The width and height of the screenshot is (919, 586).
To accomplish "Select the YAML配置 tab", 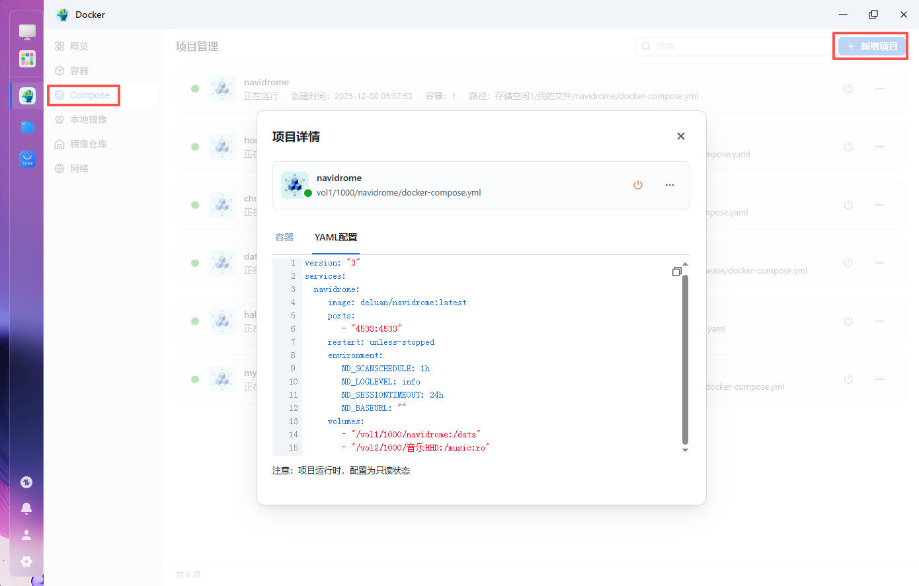I will [x=335, y=237].
